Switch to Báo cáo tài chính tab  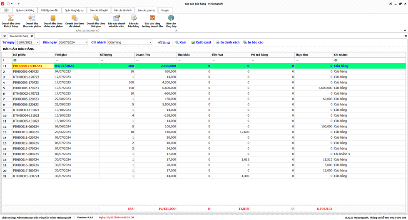pyautogui.click(x=122, y=10)
